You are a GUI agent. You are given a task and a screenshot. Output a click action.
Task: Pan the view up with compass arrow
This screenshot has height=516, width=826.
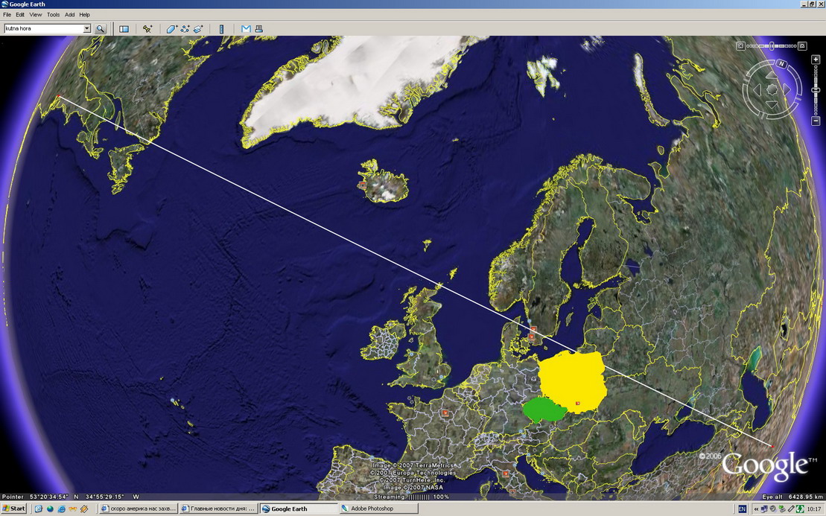(772, 75)
